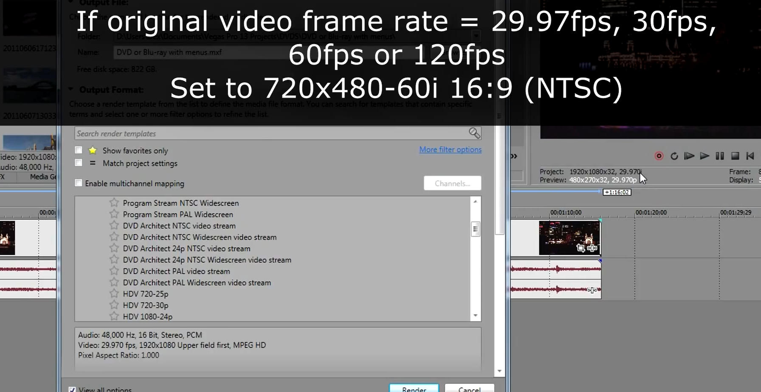The width and height of the screenshot is (761, 392).
Task: Click the +1:16:02 timeline marker label
Action: point(617,192)
